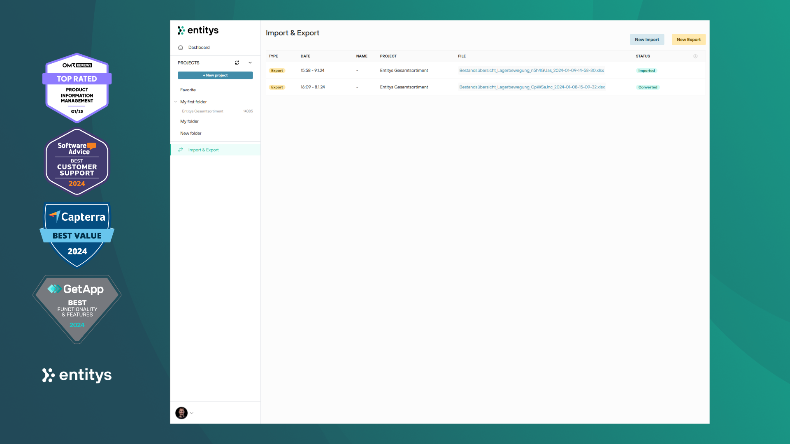The height and width of the screenshot is (444, 790).
Task: Click the Dashboard home icon
Action: coord(180,47)
